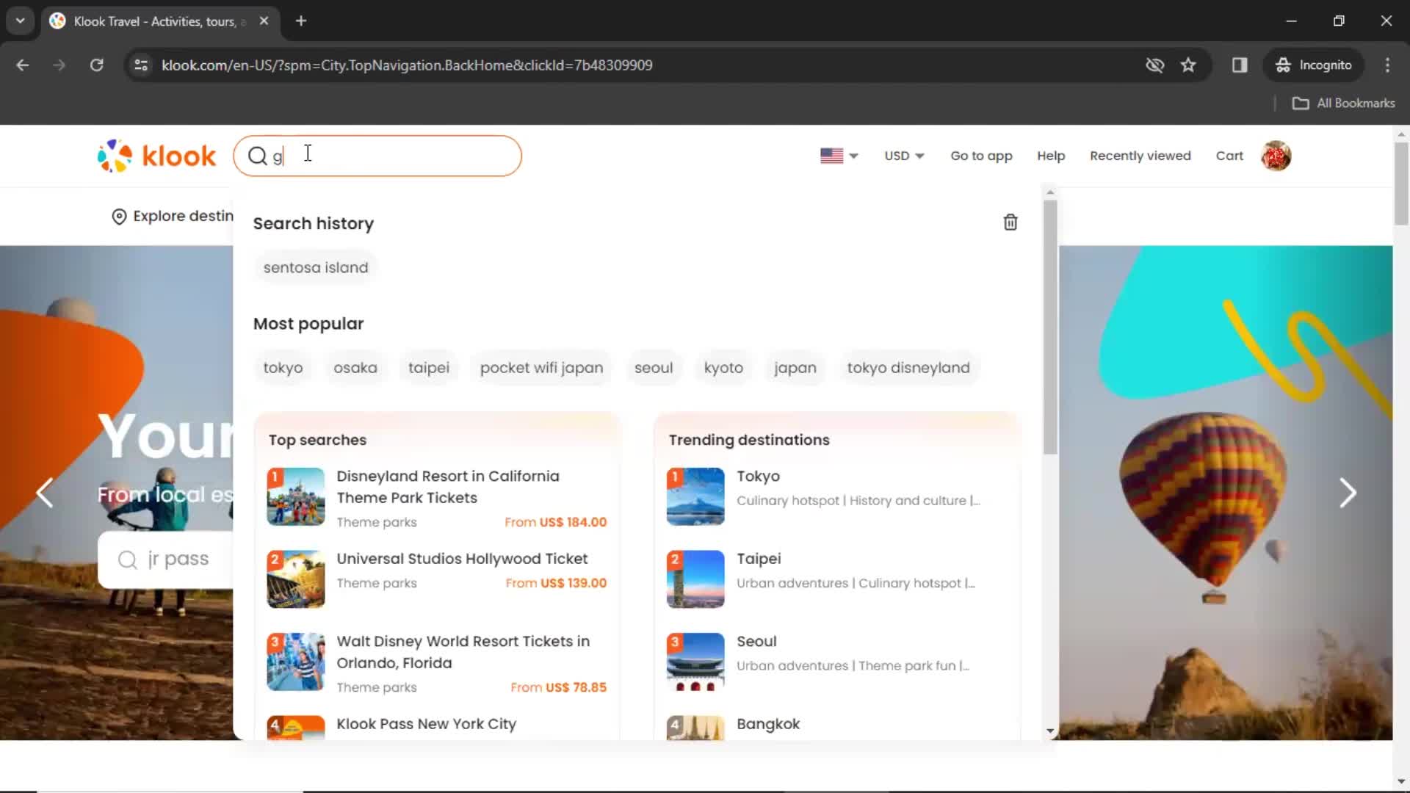
Task: Click Go to app link
Action: pos(981,156)
